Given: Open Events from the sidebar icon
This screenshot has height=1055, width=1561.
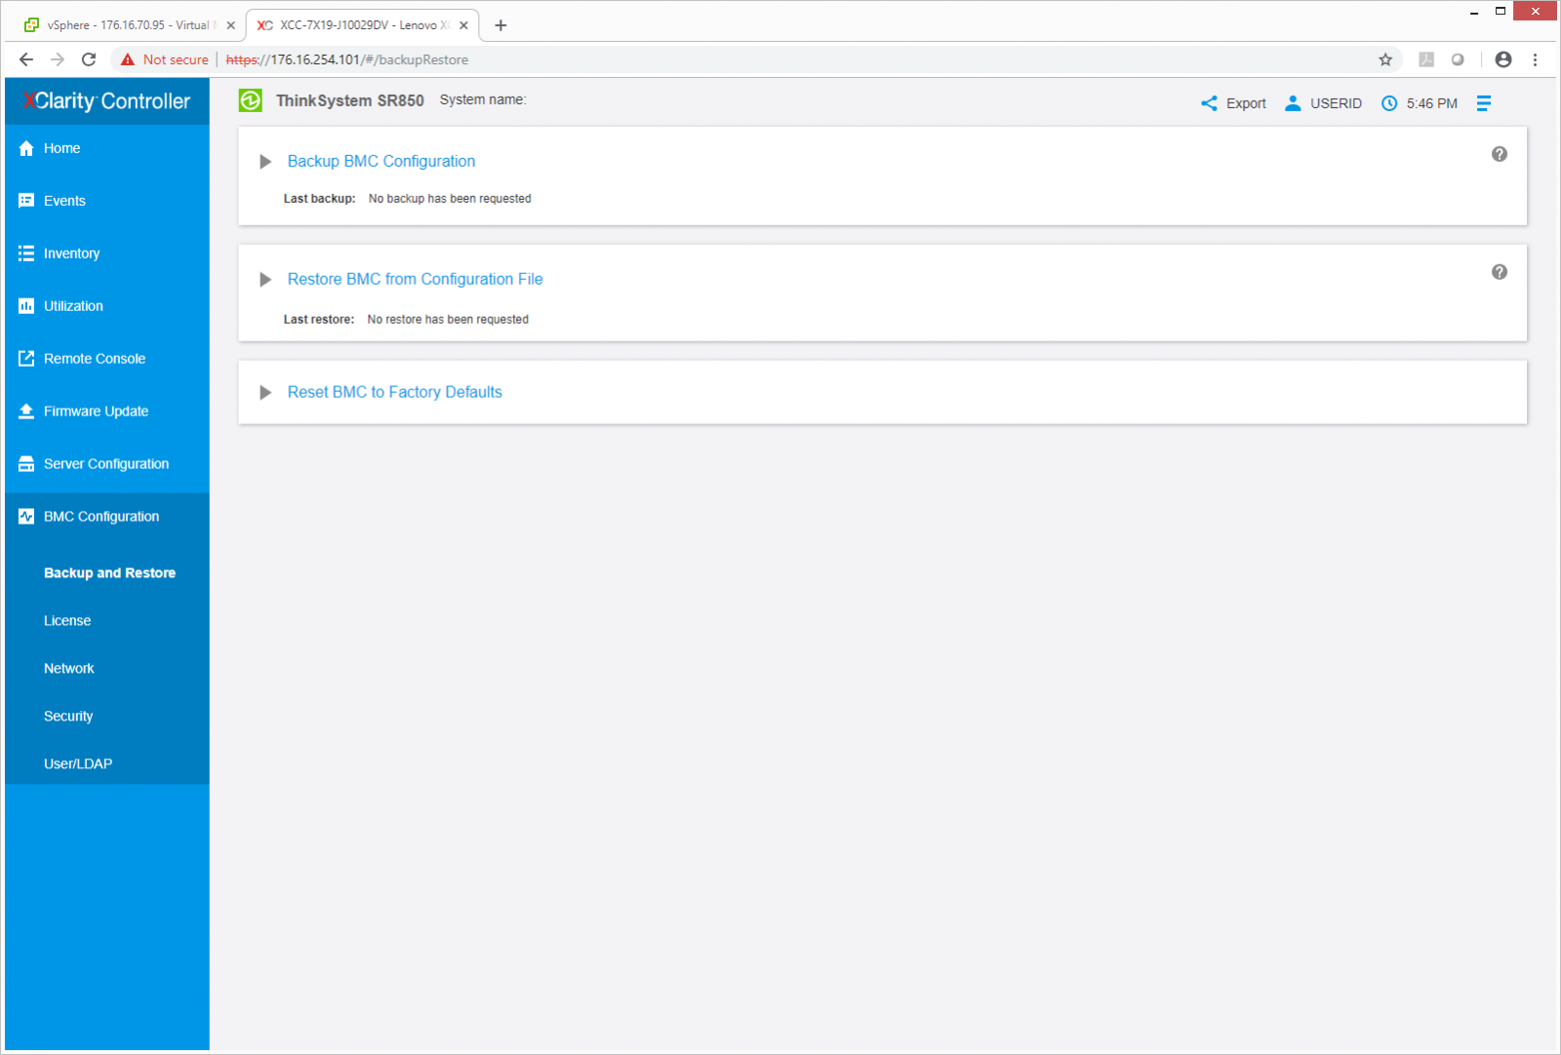Looking at the screenshot, I should point(26,201).
